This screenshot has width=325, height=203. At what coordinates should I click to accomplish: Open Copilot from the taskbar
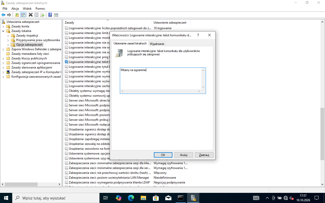[x=118, y=198]
